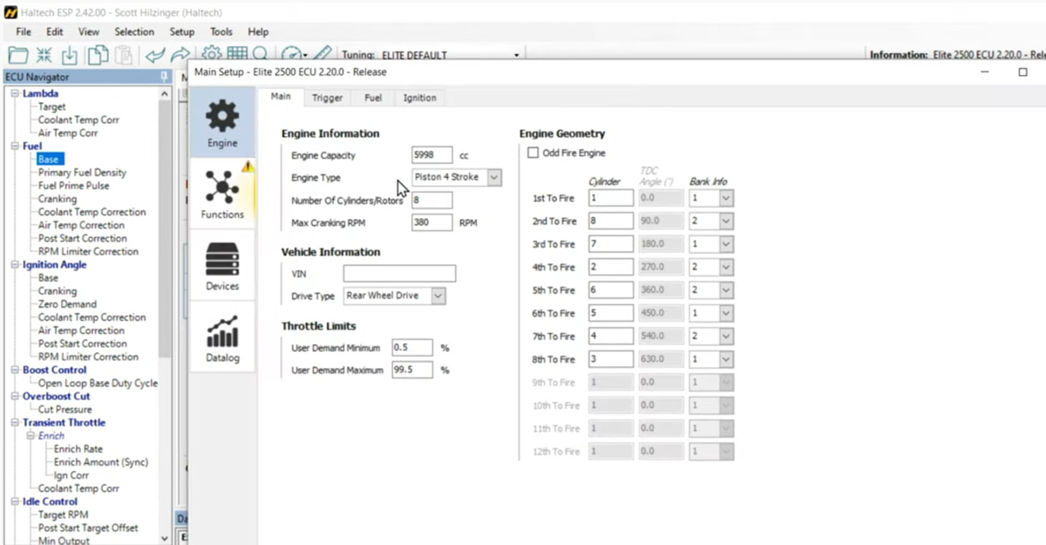Collapse the Transient Throttle tree node
The height and width of the screenshot is (545, 1046).
pyautogui.click(x=14, y=423)
